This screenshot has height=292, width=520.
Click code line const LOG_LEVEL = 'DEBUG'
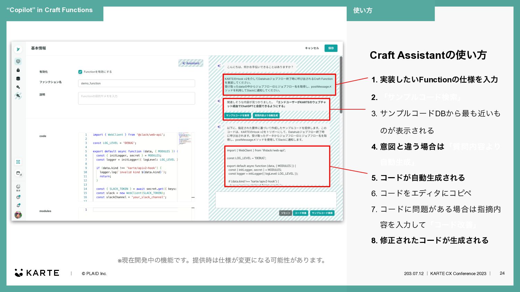click(x=114, y=143)
